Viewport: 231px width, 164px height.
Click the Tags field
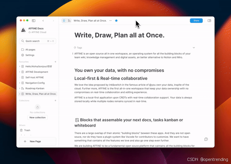[78, 48]
